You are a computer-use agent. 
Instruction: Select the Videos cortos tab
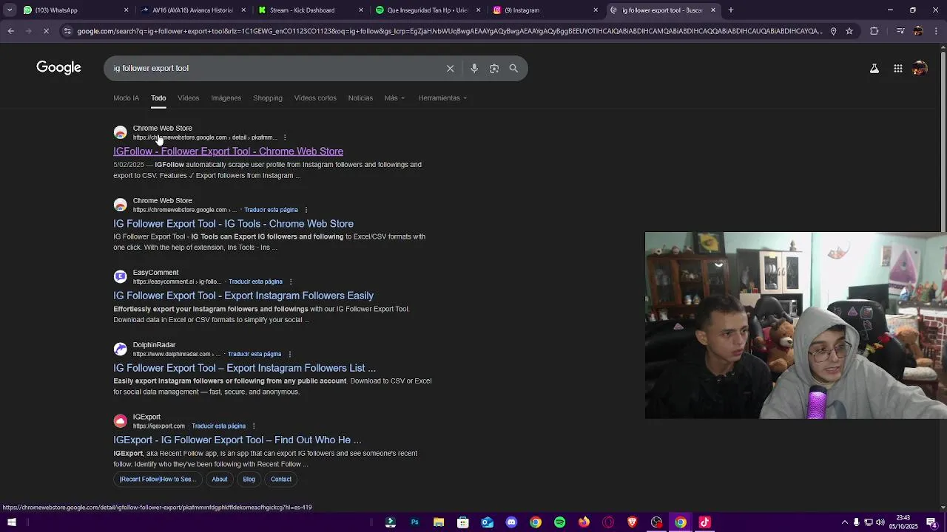click(315, 98)
